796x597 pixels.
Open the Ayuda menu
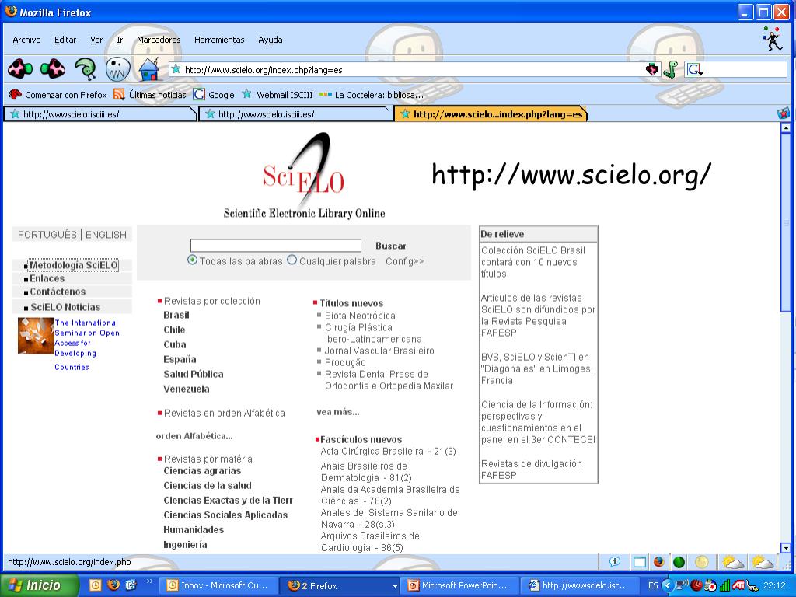pos(270,40)
